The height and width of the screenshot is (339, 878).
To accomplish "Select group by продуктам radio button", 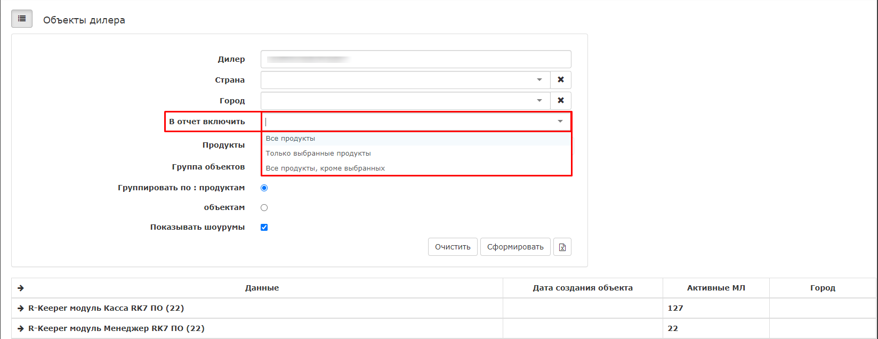I will click(264, 188).
